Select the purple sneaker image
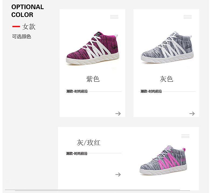Image resolution: width=213 pixels, height=193 pixels. 93,49
